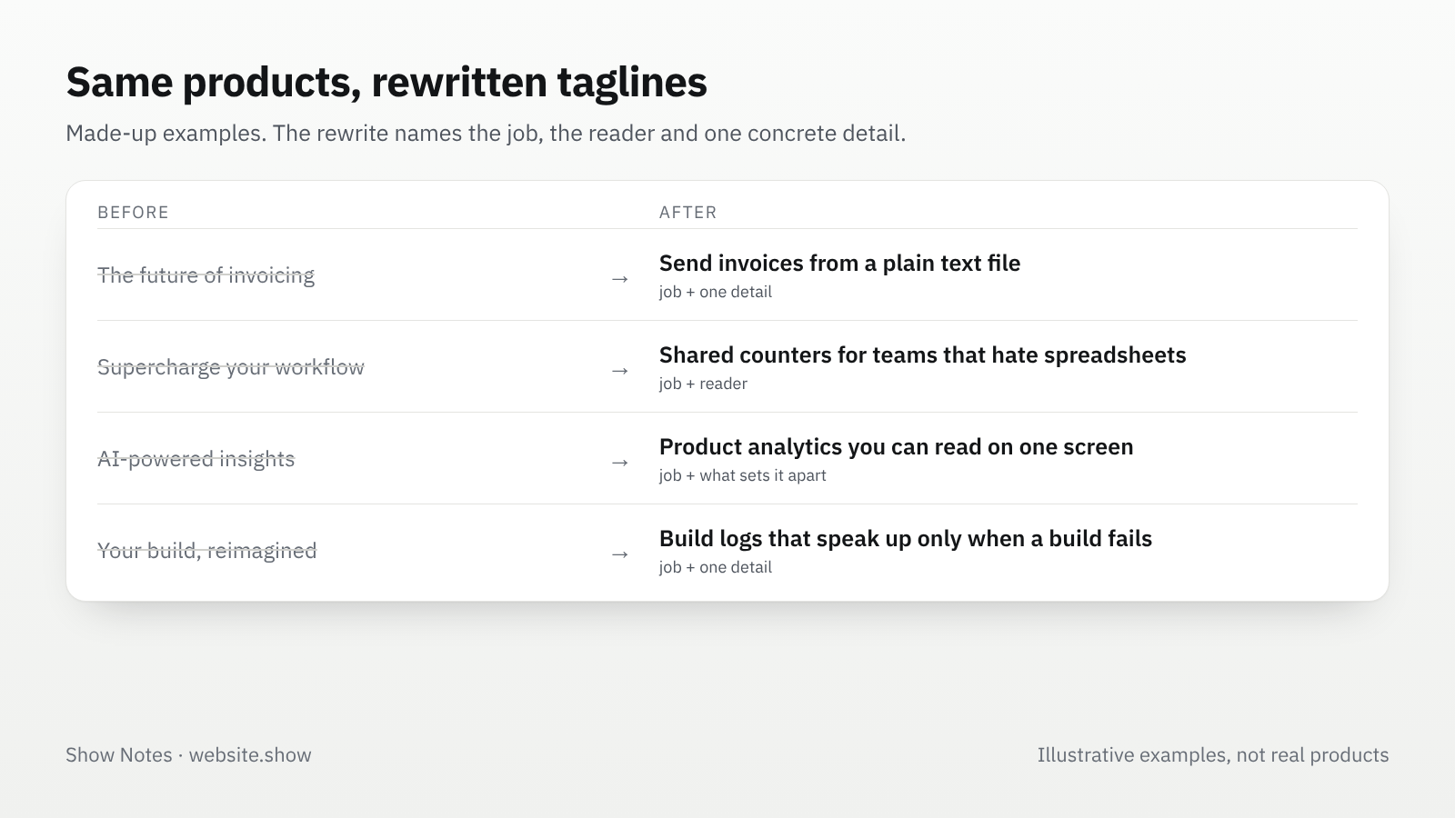Click the BEFORE column header
Image resolution: width=1455 pixels, height=818 pixels.
[x=133, y=213]
